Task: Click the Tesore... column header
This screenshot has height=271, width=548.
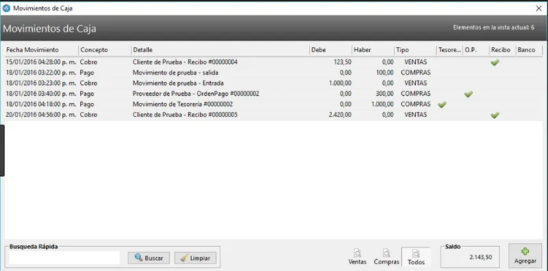Action: (450, 50)
